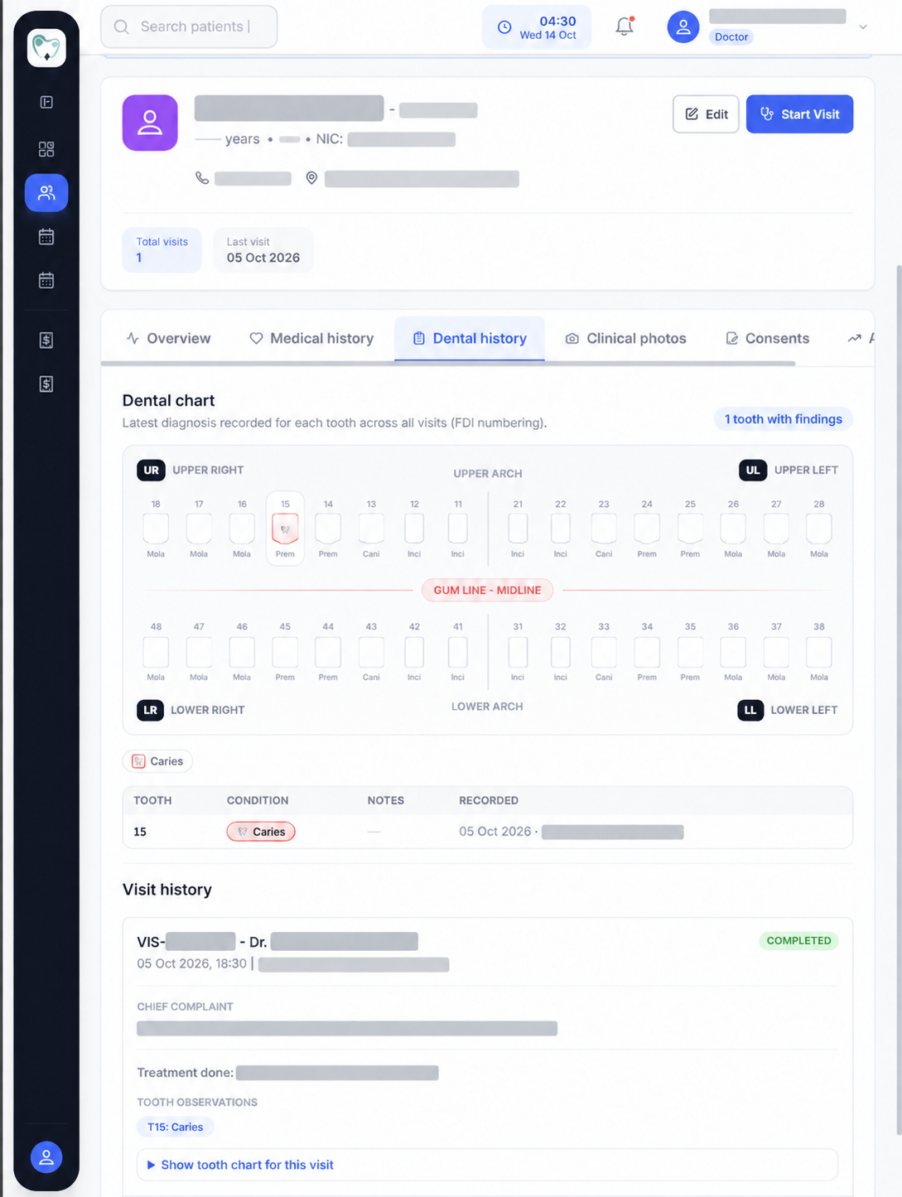Click the T15: Caries observation tag

pyautogui.click(x=176, y=1127)
